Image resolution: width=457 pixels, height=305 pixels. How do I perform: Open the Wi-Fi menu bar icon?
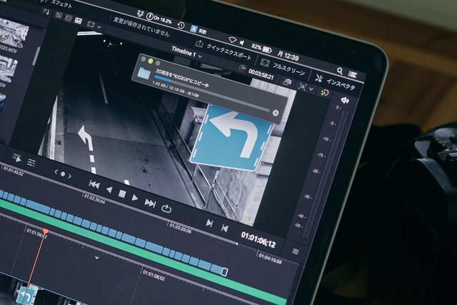232,39
